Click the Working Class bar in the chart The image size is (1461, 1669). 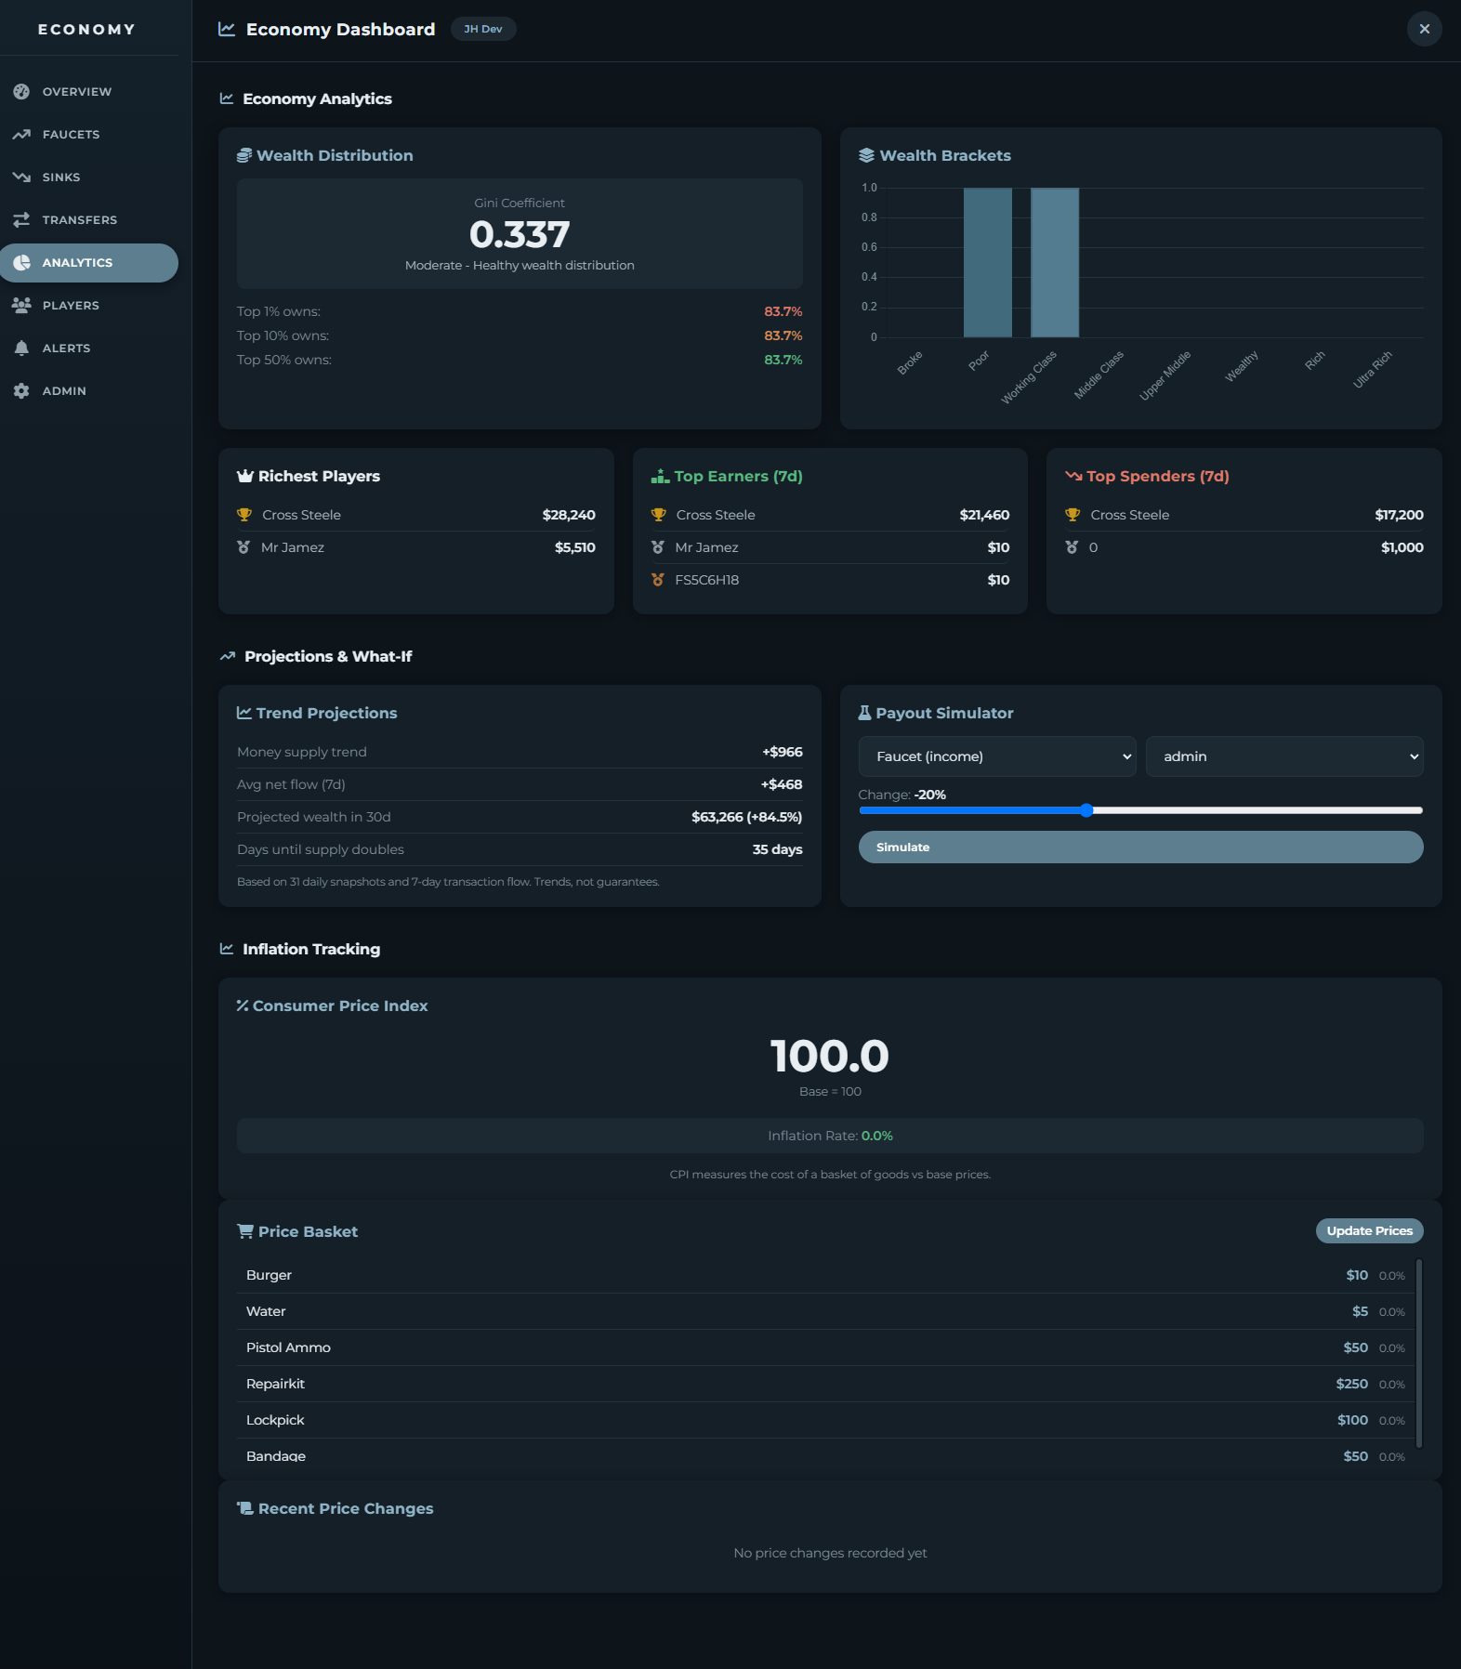(1055, 263)
